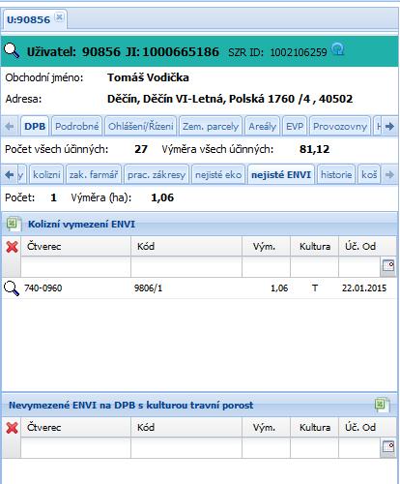This screenshot has height=484, width=400.
Task: Click the magnifier icon beside Uživatel header
Action: 12,50
